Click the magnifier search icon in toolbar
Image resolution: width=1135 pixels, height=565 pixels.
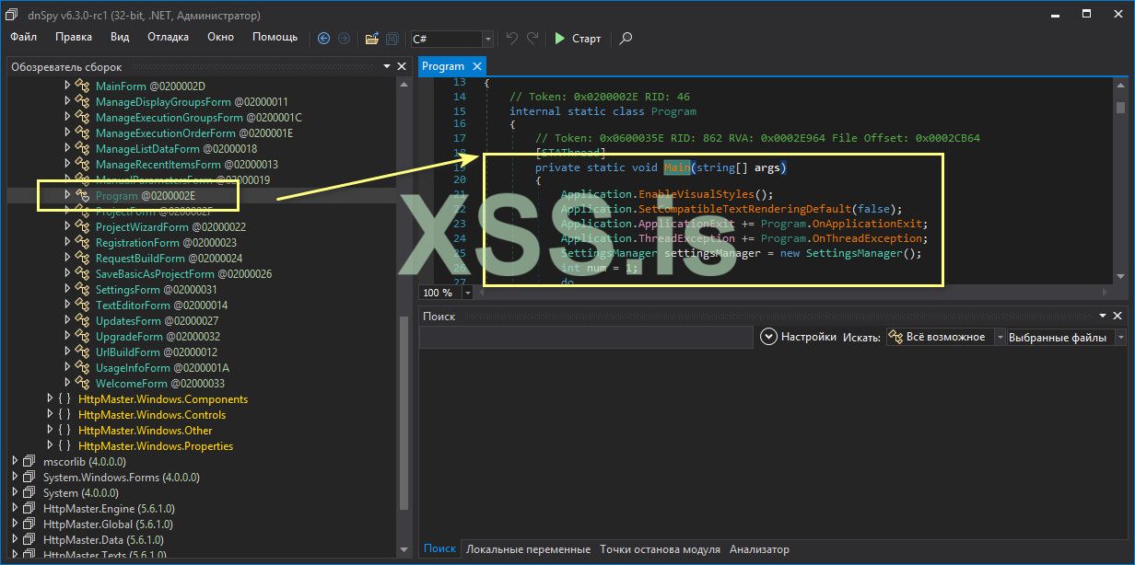point(626,39)
